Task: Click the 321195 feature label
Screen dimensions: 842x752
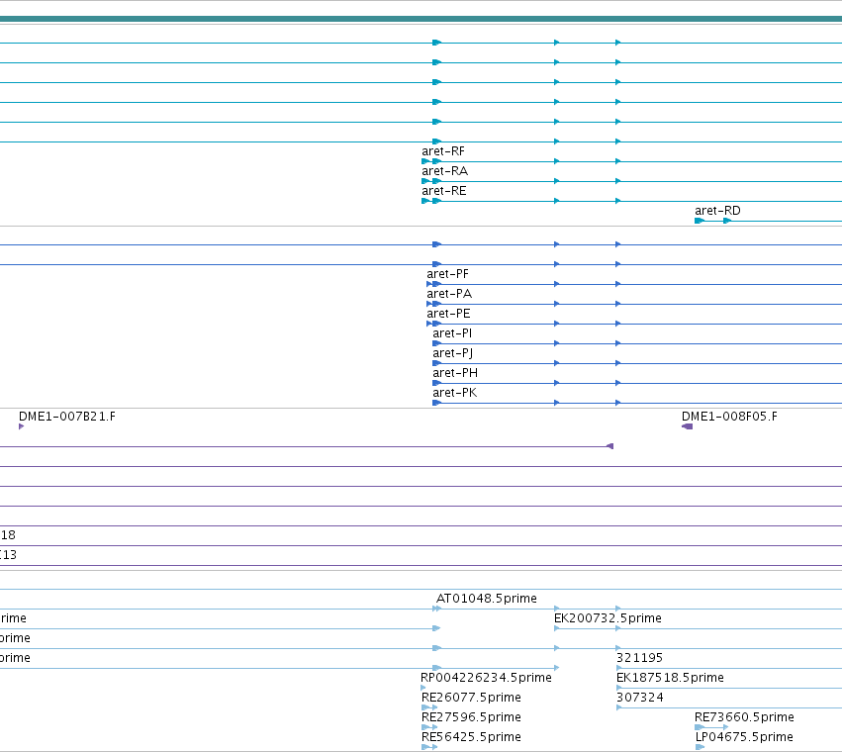Action: coord(639,658)
